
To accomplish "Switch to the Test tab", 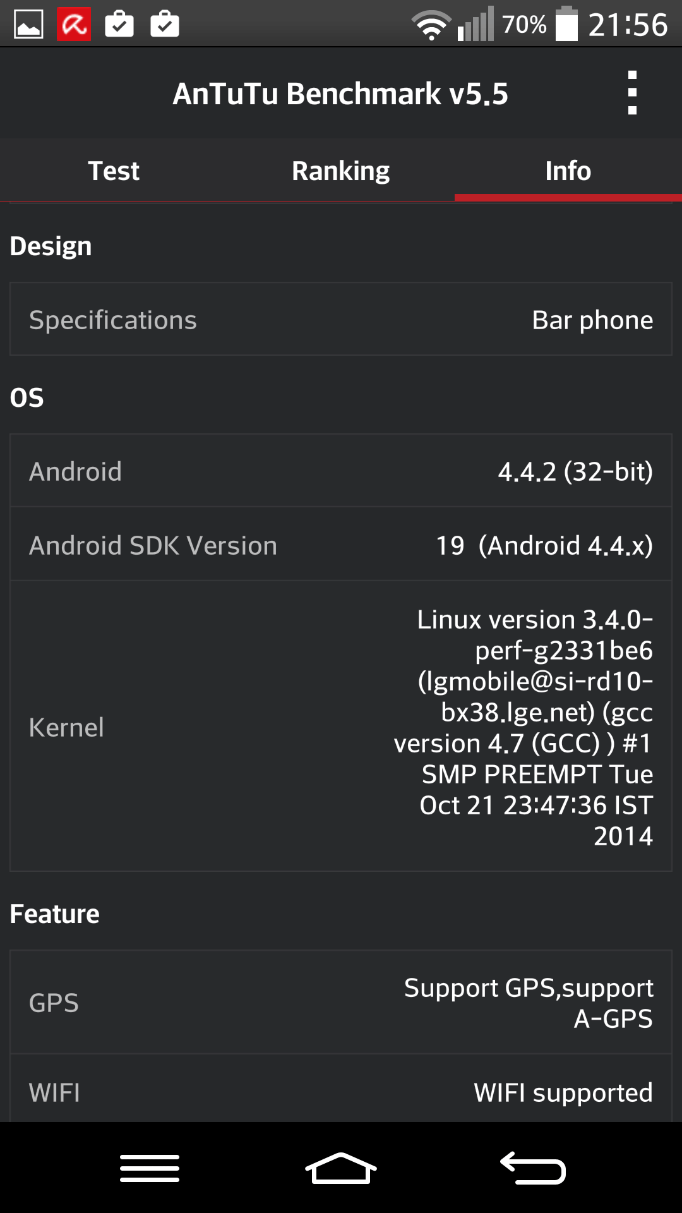I will coord(114,171).
